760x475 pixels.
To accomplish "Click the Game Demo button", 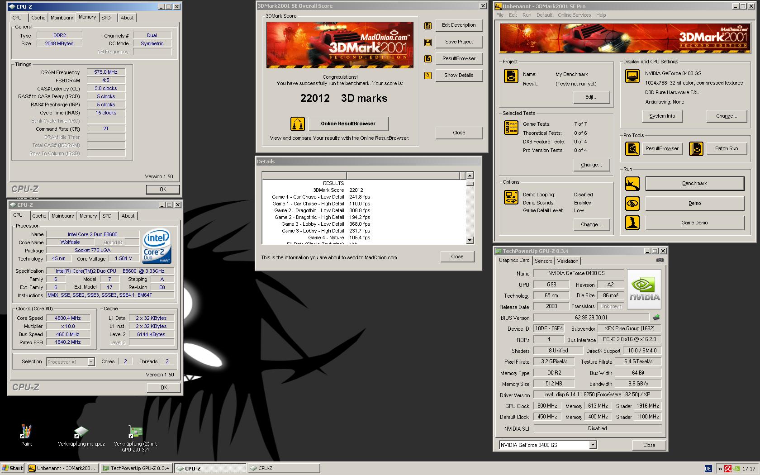I will (694, 223).
